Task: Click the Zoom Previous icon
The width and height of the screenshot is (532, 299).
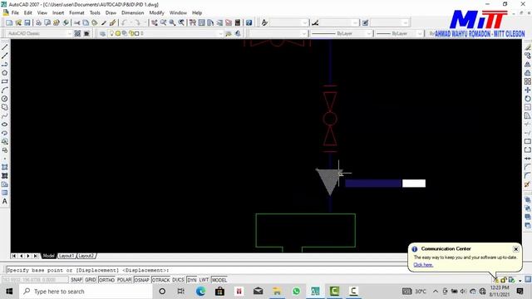Action: click(x=181, y=22)
